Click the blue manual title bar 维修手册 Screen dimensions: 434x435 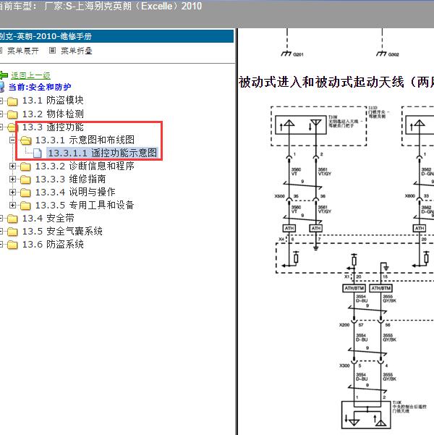pos(116,36)
